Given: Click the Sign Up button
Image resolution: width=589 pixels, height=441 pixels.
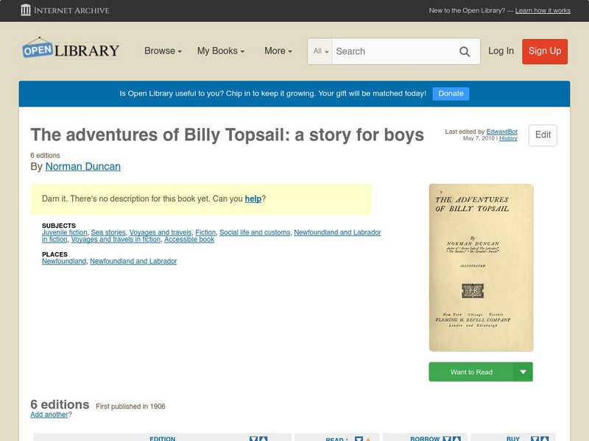Looking at the screenshot, I should click(544, 51).
